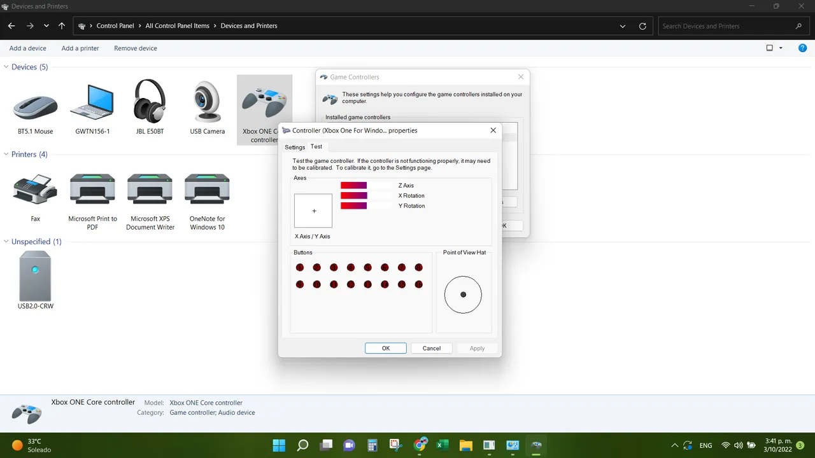
Task: Collapse the Unspecified (1) group
Action: [x=6, y=242]
